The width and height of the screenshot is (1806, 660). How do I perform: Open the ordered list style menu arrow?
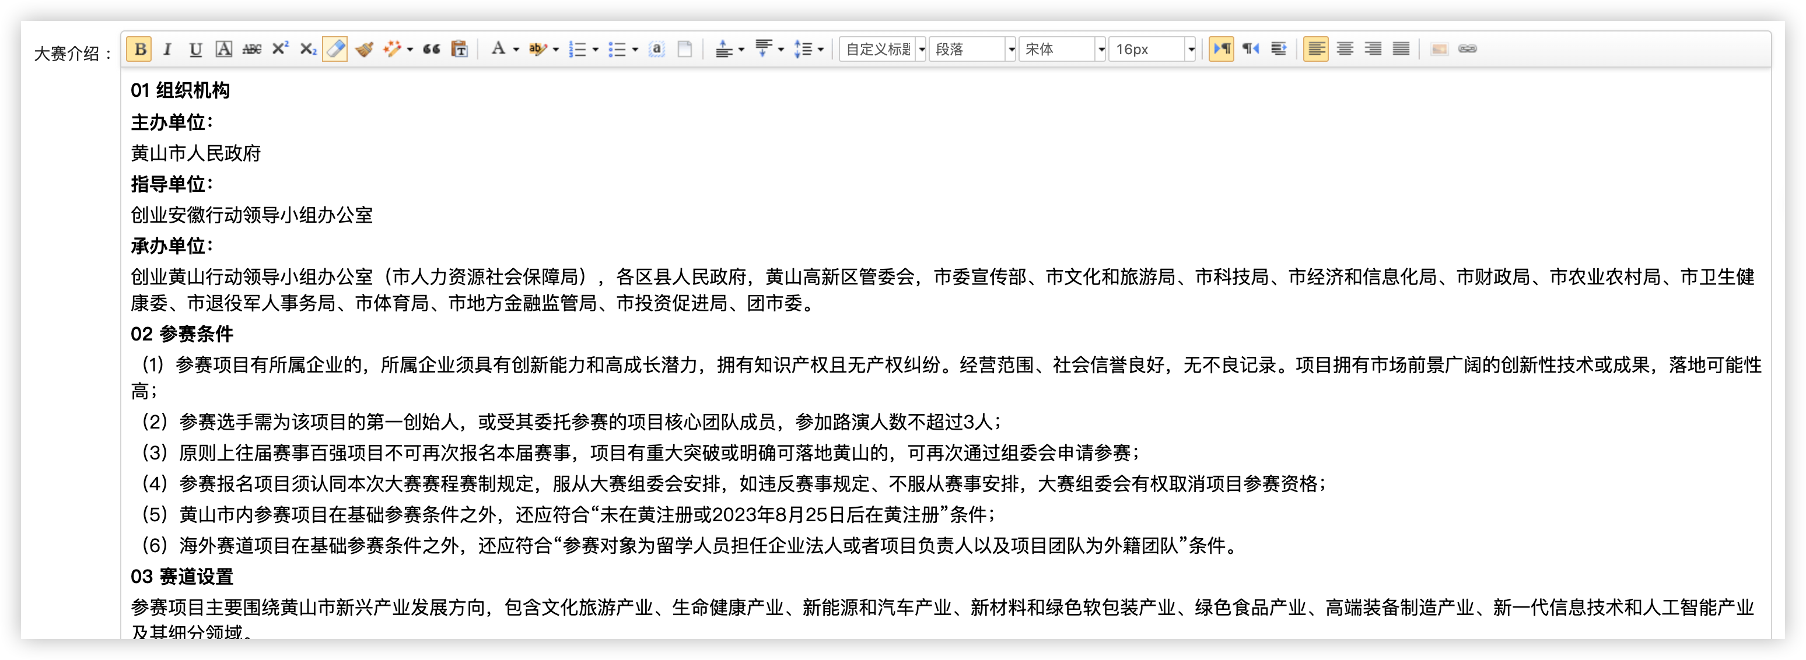coord(596,49)
